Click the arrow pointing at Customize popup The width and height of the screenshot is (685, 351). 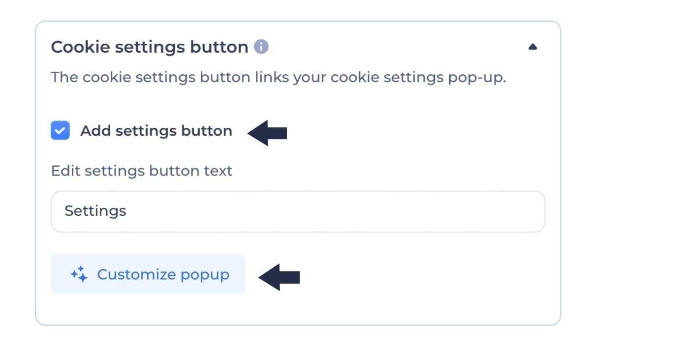tap(279, 277)
